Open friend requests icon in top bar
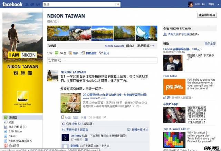This screenshot has height=151, width=221. tap(27, 4)
